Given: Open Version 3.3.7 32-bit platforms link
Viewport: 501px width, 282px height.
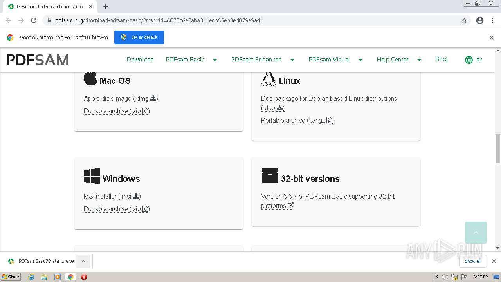Looking at the screenshot, I should click(x=328, y=201).
